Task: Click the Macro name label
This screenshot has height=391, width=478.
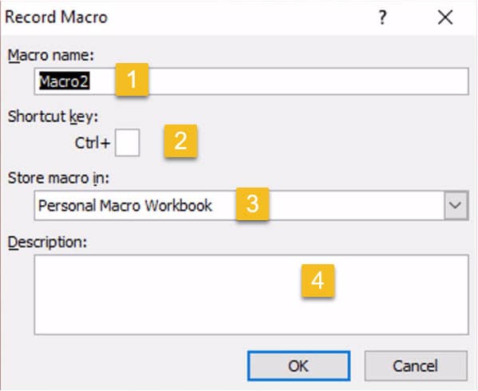Action: click(50, 56)
